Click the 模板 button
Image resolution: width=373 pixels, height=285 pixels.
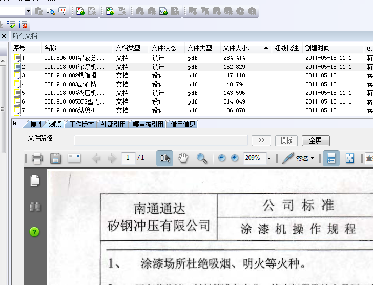tap(286, 140)
